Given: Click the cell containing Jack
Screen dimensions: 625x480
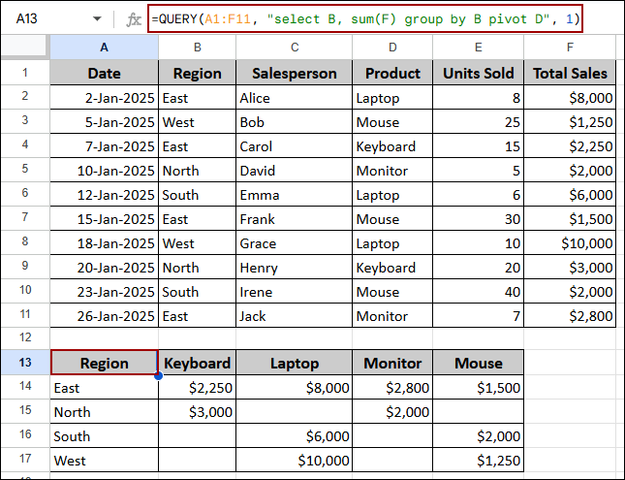Looking at the screenshot, I should pos(295,316).
